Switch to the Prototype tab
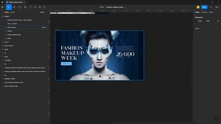Image resolution: width=221 pixels, height=124 pixels. click(204, 12)
